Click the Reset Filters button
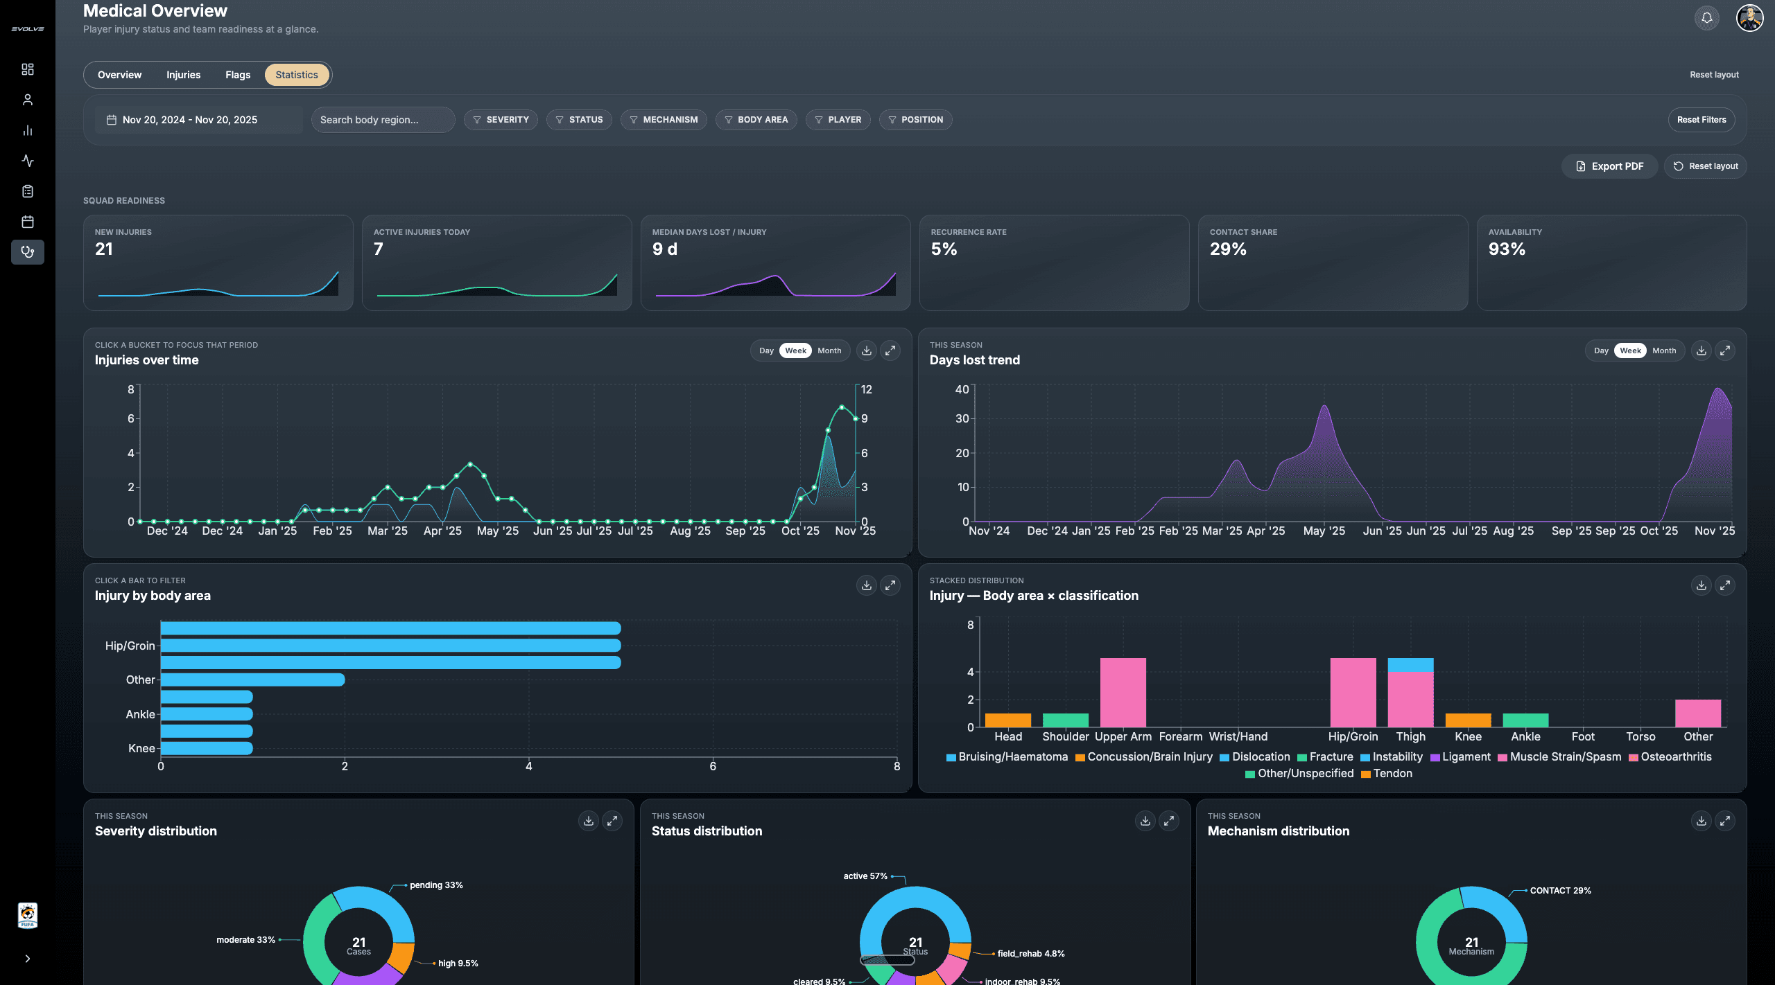This screenshot has height=985, width=1775. (1701, 120)
